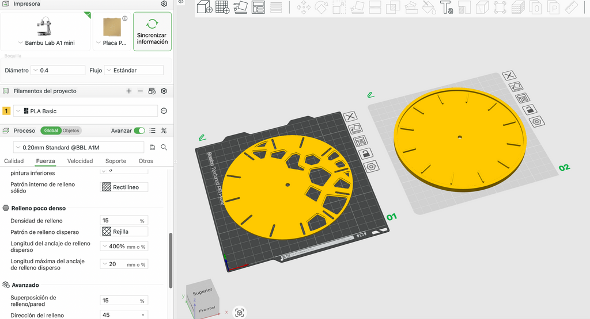Click the Arrange all objects icon
The image size is (590, 319).
tap(258, 7)
